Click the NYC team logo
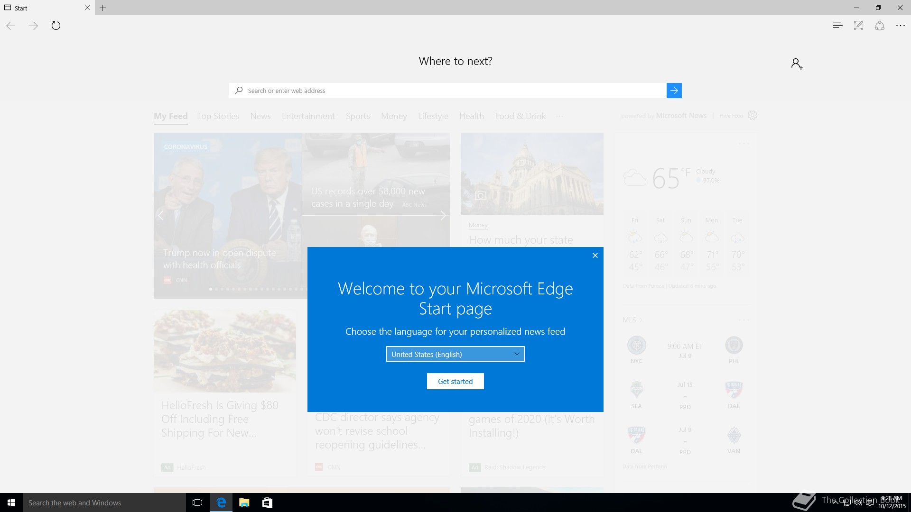911x512 pixels. [636, 346]
